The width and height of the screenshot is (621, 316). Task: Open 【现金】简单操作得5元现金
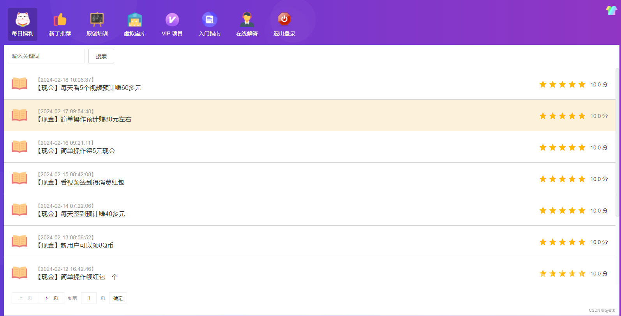click(x=76, y=151)
